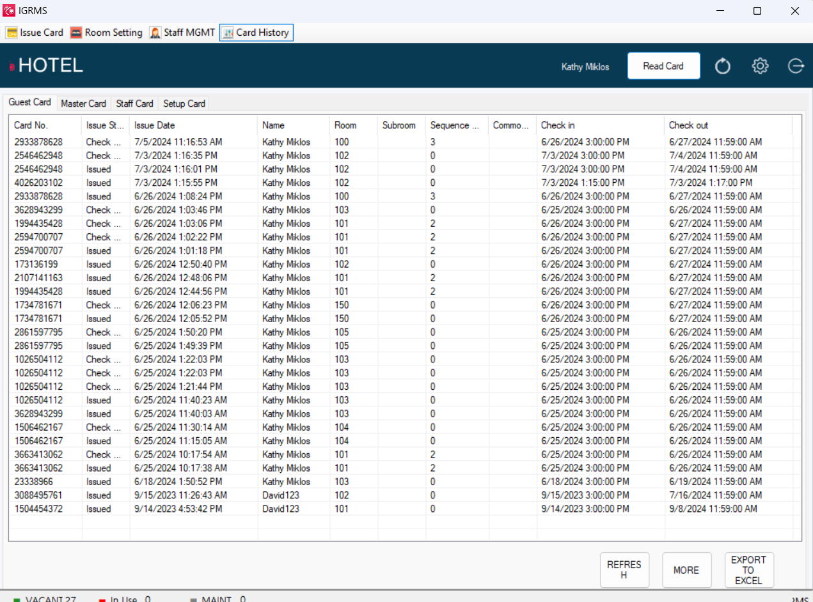The height and width of the screenshot is (602, 813).
Task: Select card number 23338966
Action: [33, 482]
